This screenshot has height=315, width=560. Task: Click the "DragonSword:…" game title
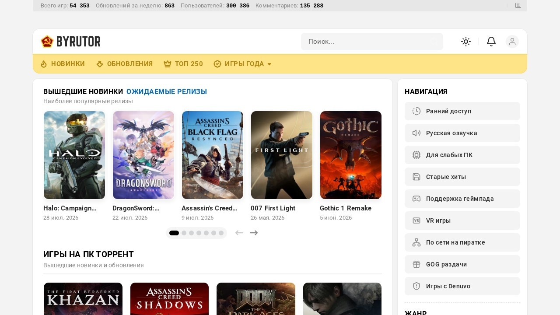[136, 208]
